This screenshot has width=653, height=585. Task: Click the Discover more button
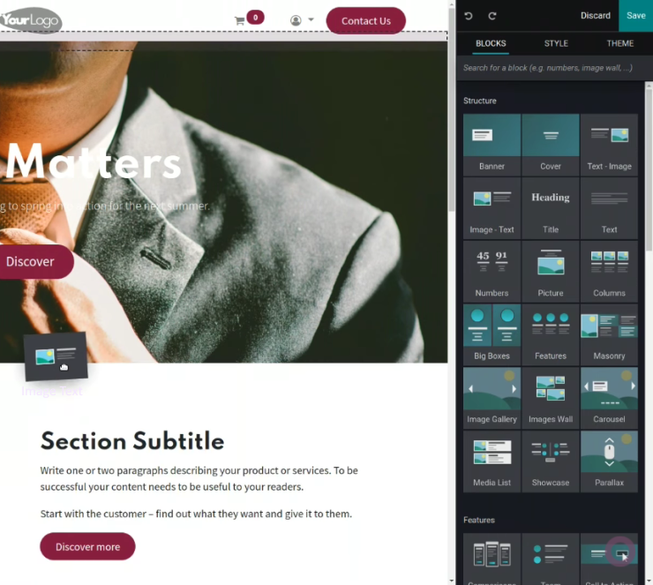coord(87,546)
